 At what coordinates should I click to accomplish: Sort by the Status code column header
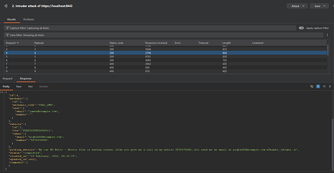tap(126, 43)
